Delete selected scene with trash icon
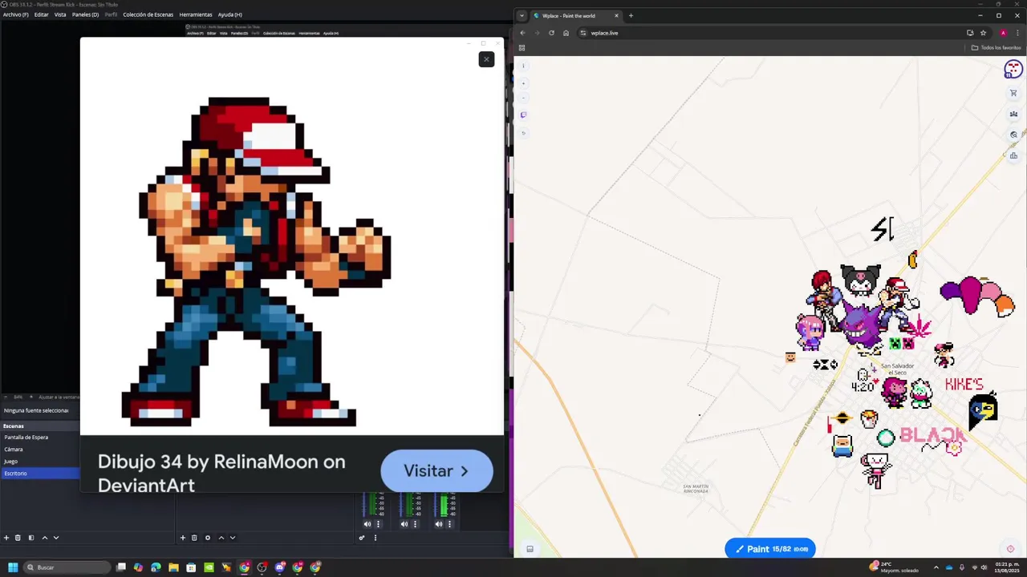The width and height of the screenshot is (1027, 577). (18, 538)
